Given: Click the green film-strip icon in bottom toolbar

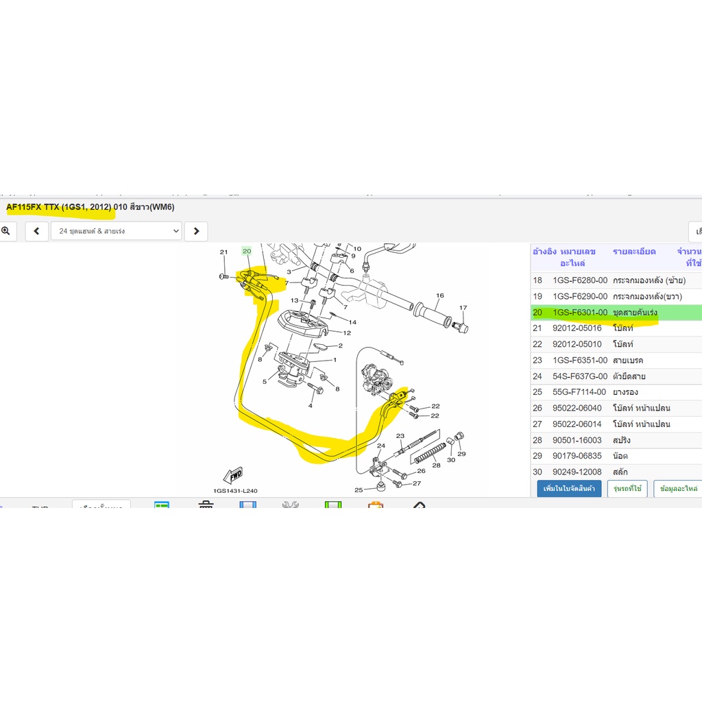Looking at the screenshot, I should (x=333, y=505).
